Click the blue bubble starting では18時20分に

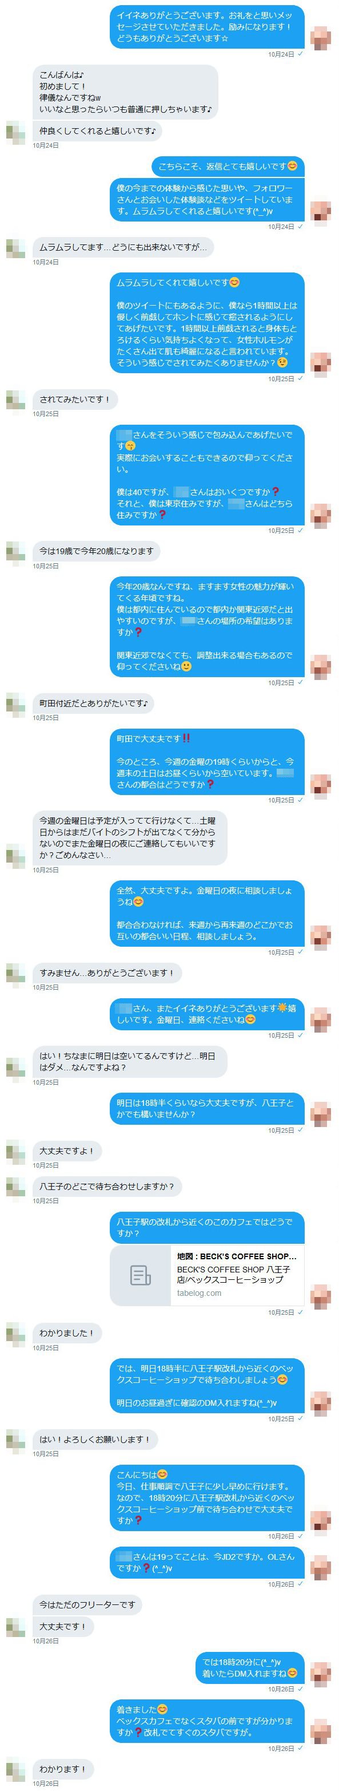tap(250, 1667)
